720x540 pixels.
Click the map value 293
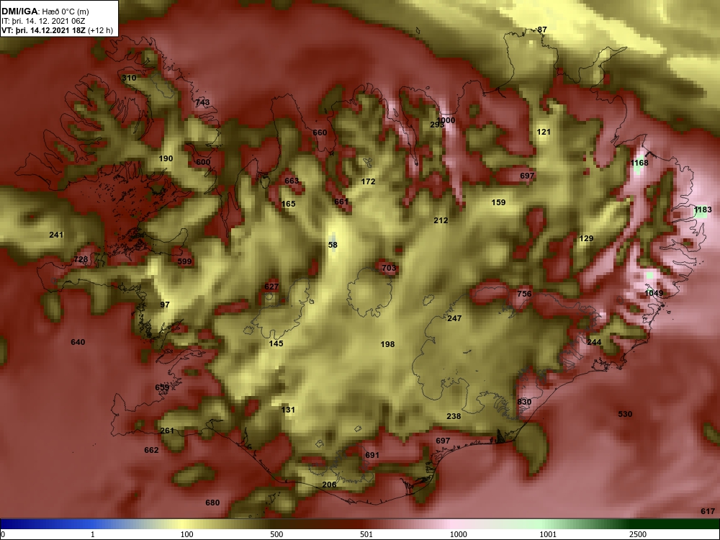[x=437, y=125]
